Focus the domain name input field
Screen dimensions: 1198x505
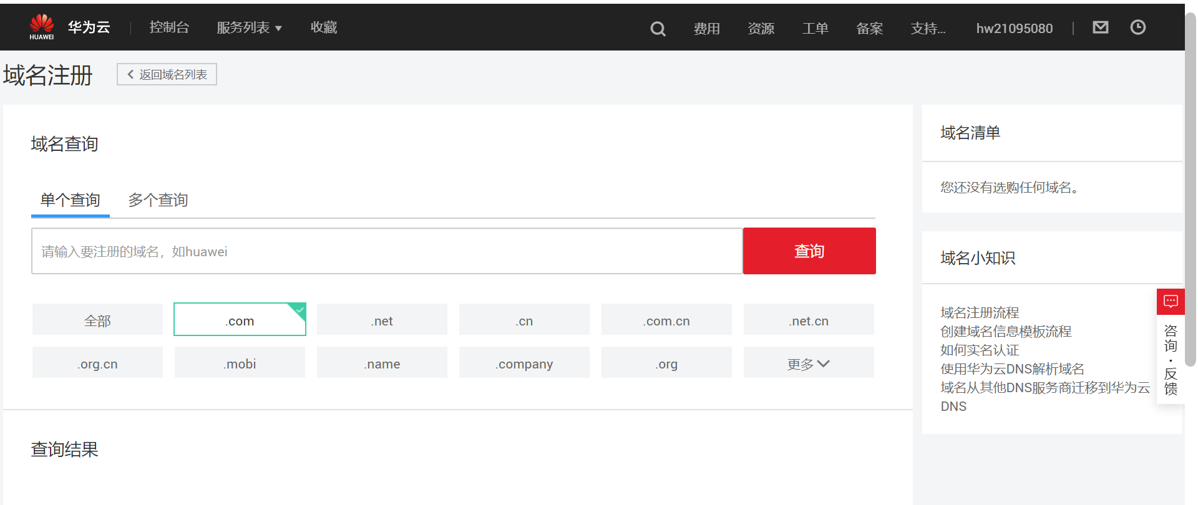coord(387,251)
